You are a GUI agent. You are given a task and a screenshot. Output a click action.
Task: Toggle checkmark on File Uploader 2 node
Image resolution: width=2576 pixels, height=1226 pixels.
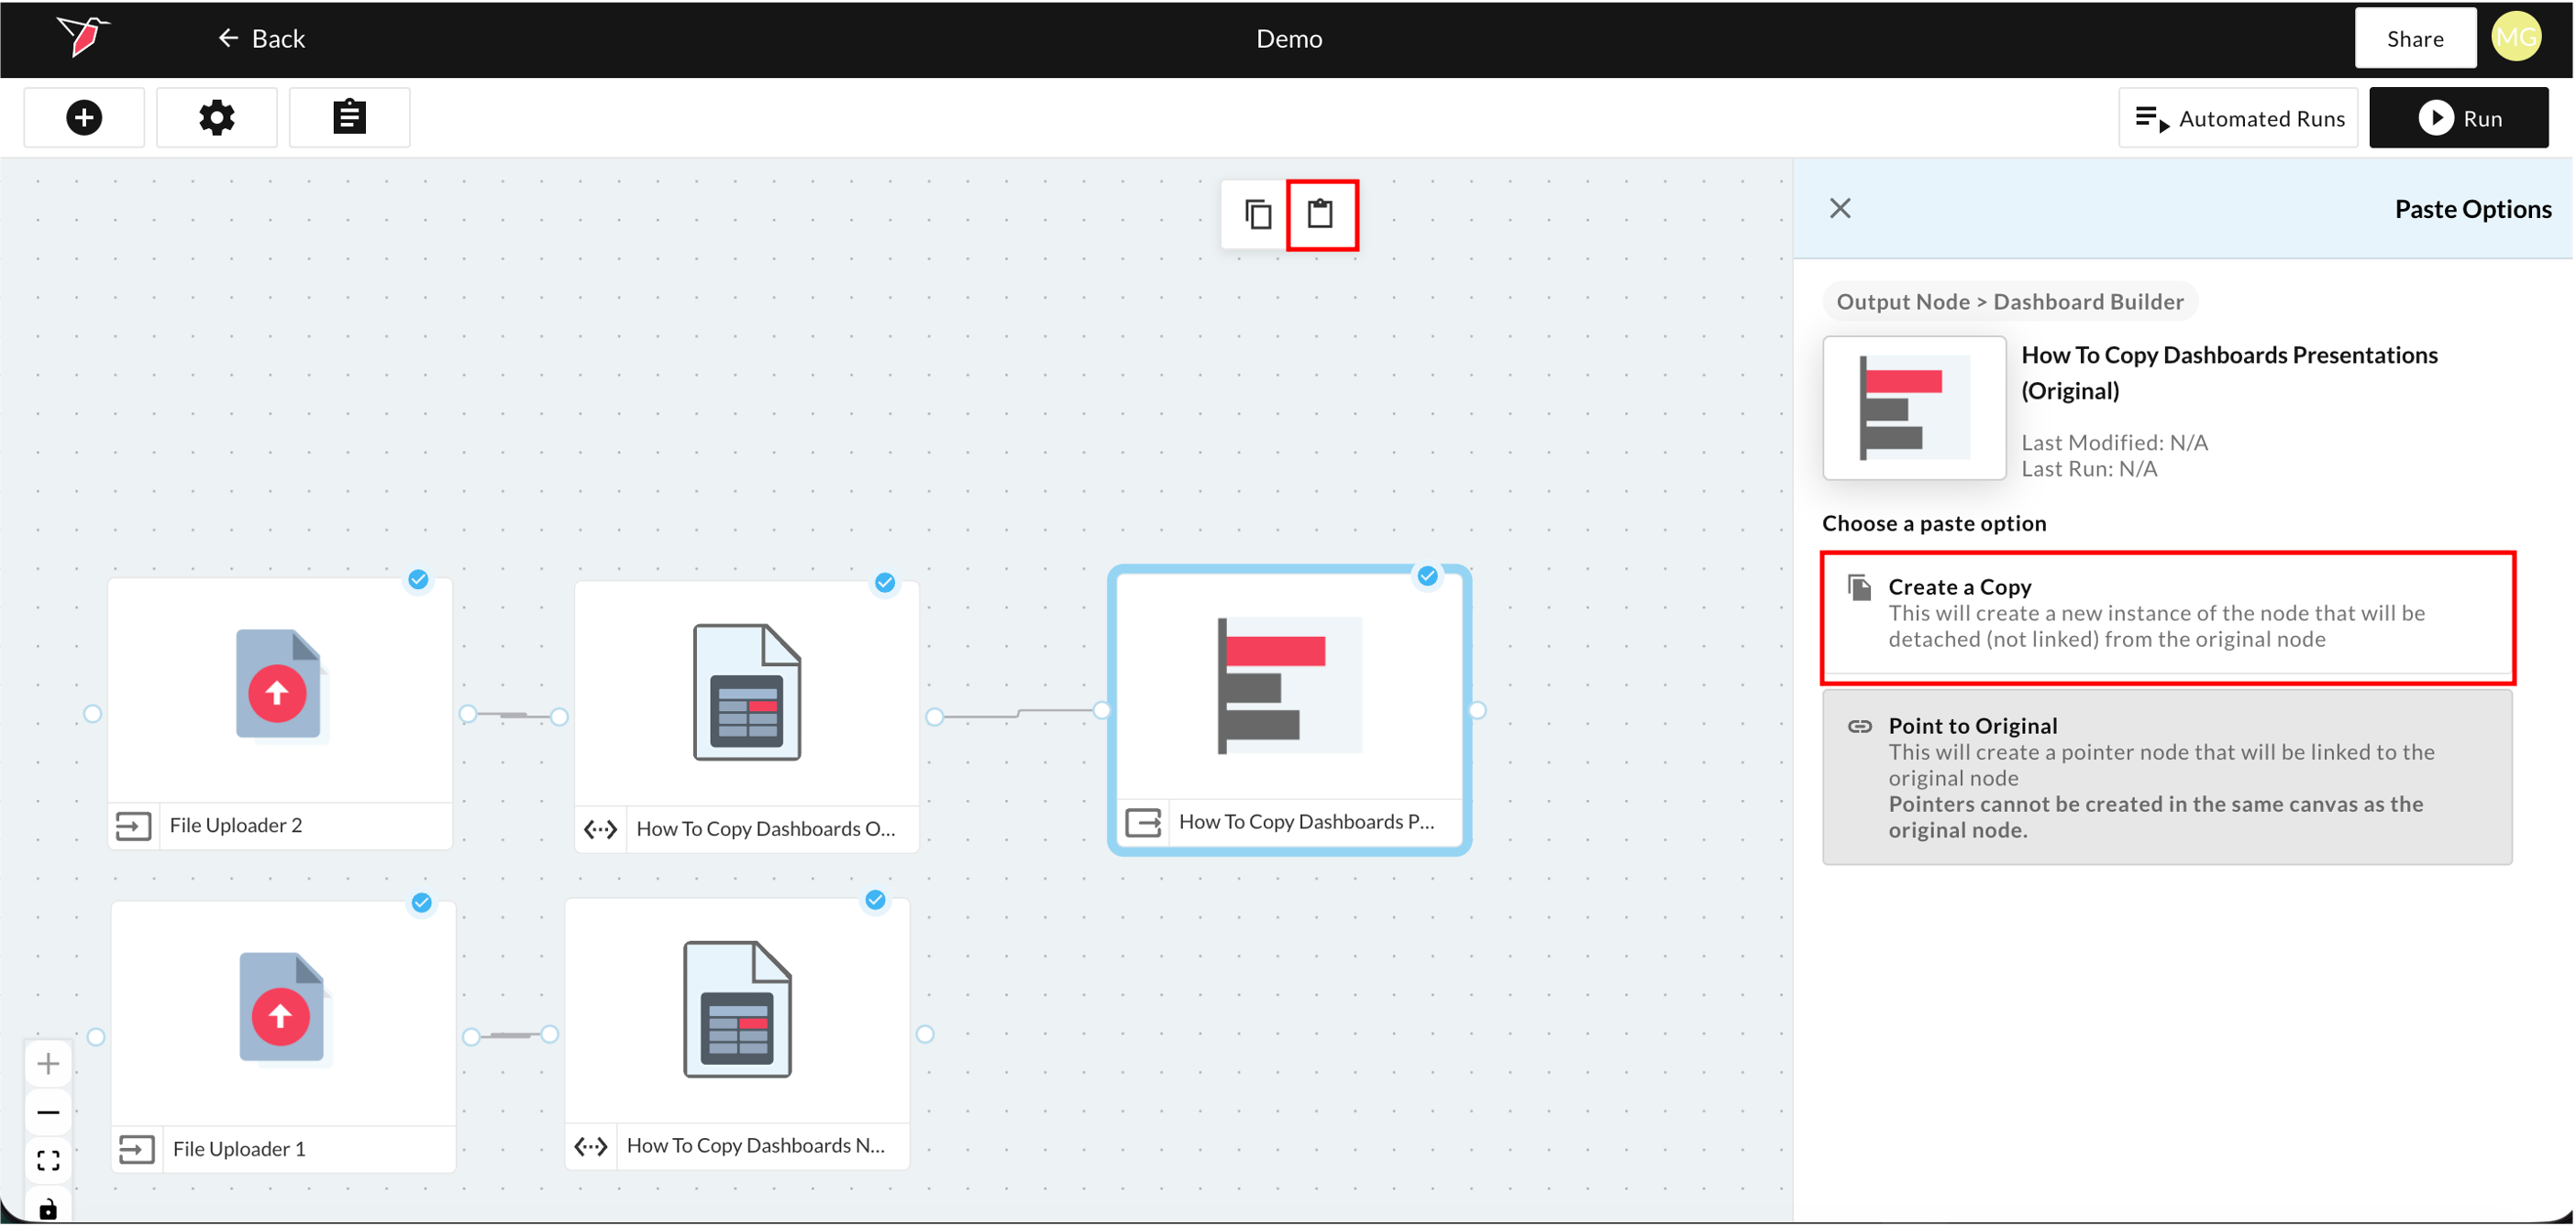click(x=418, y=579)
